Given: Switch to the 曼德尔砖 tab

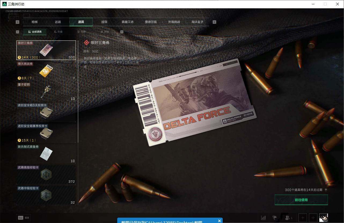Looking at the screenshot, I should (151, 22).
